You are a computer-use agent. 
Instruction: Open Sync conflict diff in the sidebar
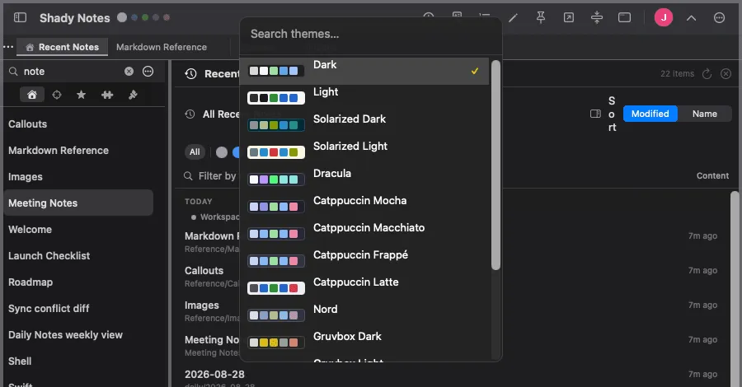pyautogui.click(x=78, y=309)
